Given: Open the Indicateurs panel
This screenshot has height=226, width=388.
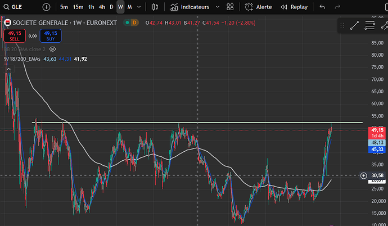Looking at the screenshot, I should click(190, 7).
